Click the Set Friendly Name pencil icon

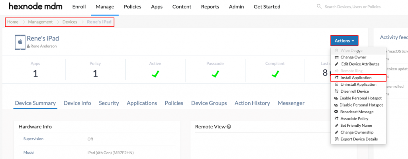click(336, 126)
